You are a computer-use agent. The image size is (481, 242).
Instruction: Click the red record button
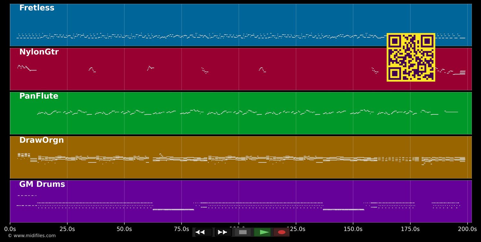click(x=282, y=232)
